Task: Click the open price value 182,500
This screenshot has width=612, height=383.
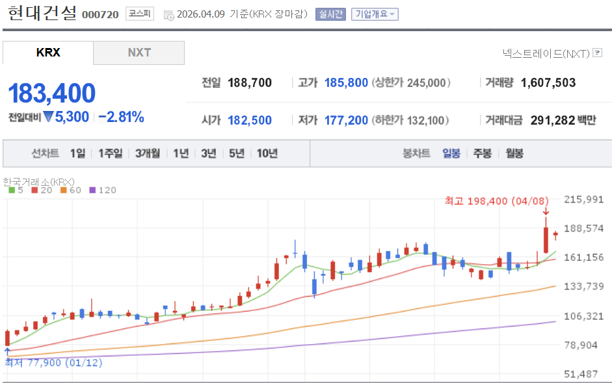Action: 250,120
